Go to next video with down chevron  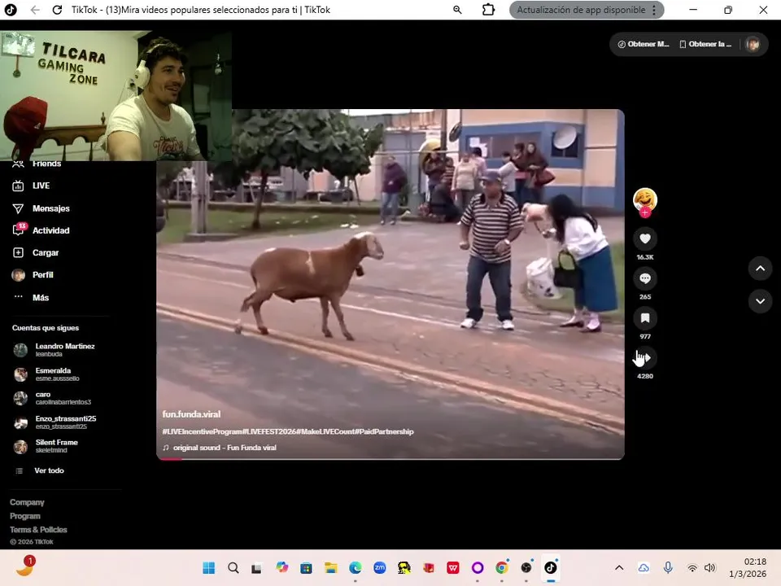click(760, 301)
